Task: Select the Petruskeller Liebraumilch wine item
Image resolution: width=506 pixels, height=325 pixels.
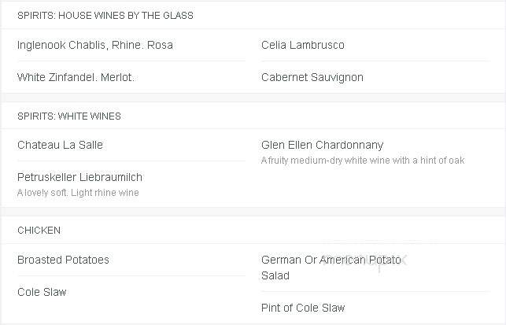Action: [79, 177]
